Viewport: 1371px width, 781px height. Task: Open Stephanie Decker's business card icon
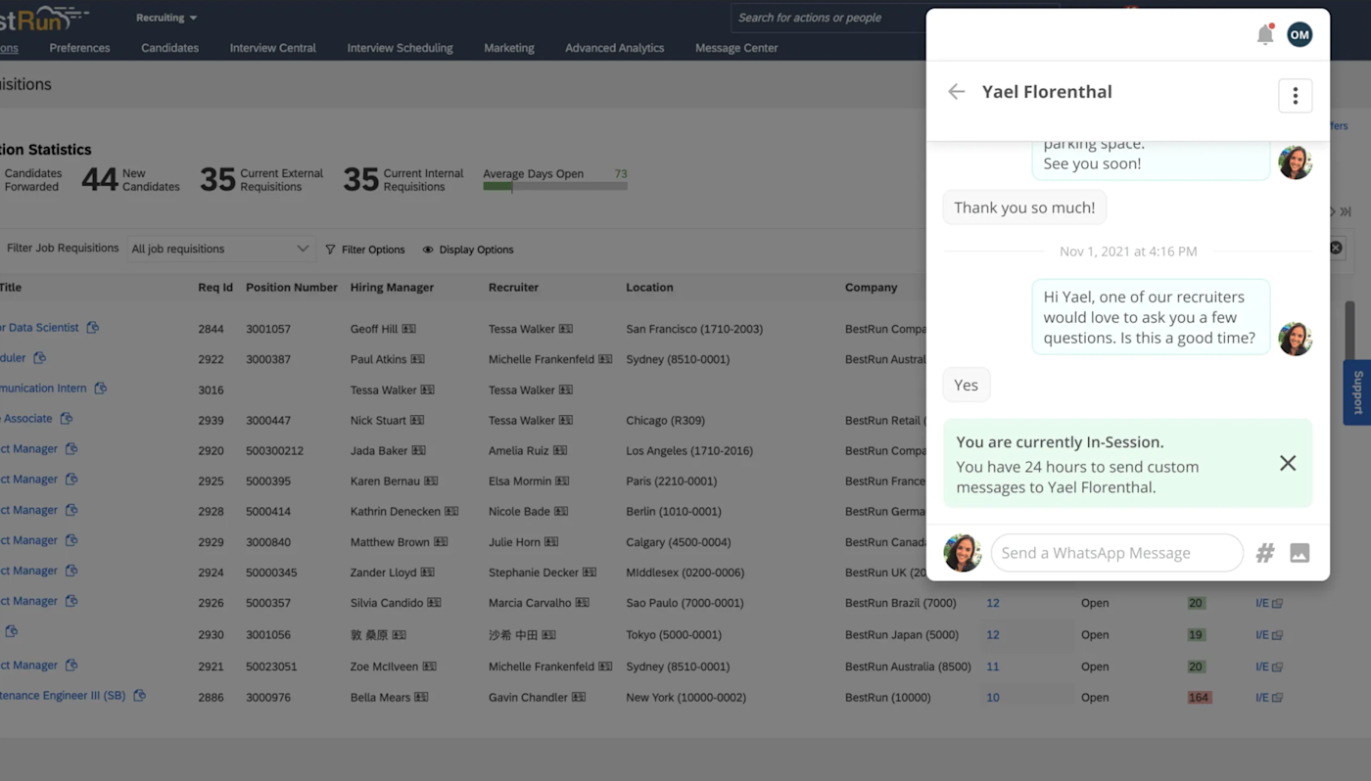click(589, 572)
